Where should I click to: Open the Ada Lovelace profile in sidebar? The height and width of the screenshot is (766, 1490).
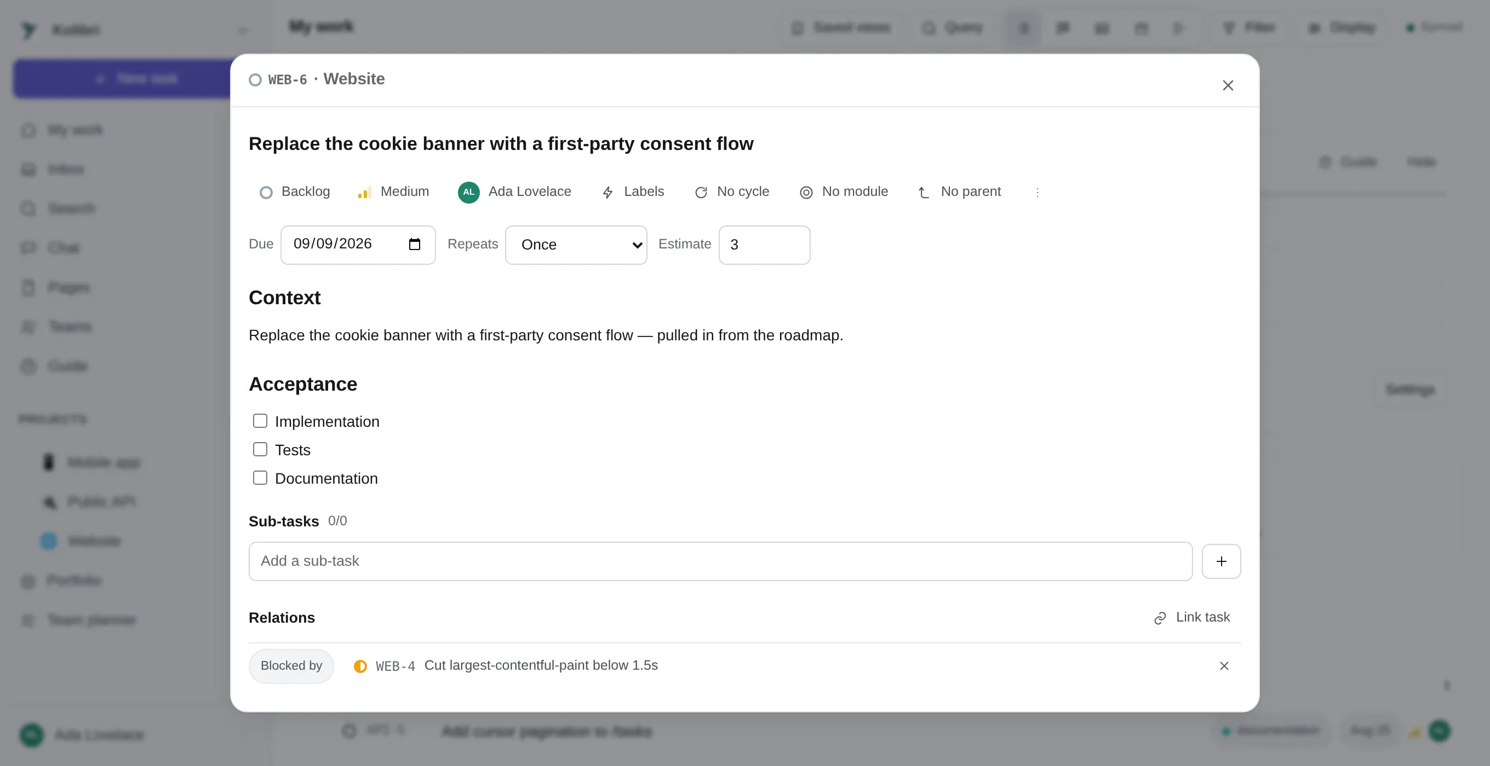[x=82, y=735]
